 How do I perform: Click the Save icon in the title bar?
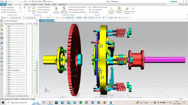6,1
